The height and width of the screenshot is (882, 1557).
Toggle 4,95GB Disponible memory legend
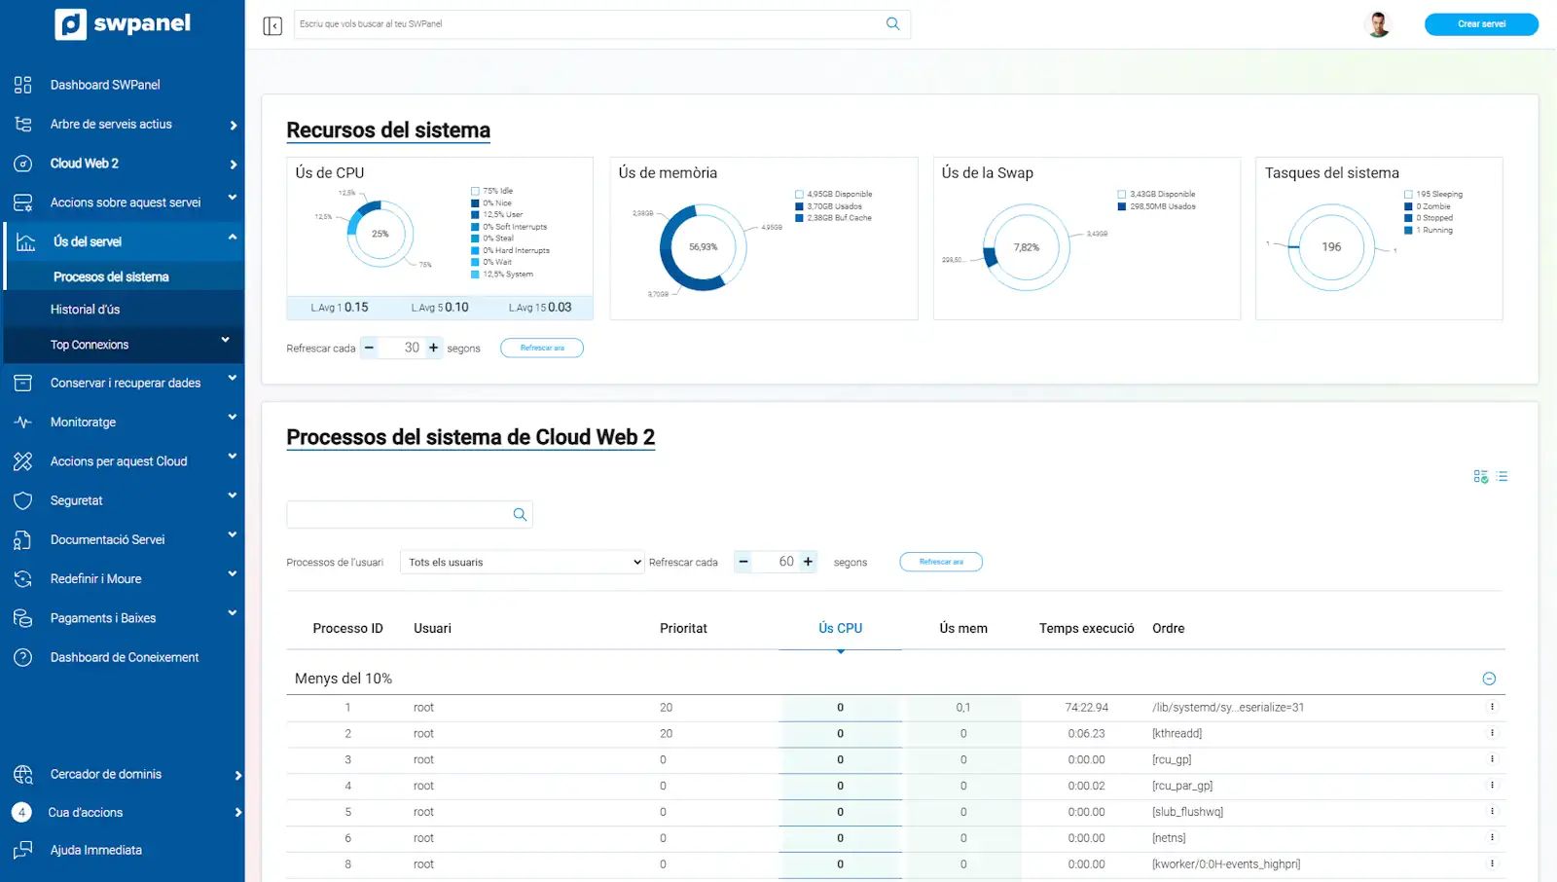[x=799, y=195]
